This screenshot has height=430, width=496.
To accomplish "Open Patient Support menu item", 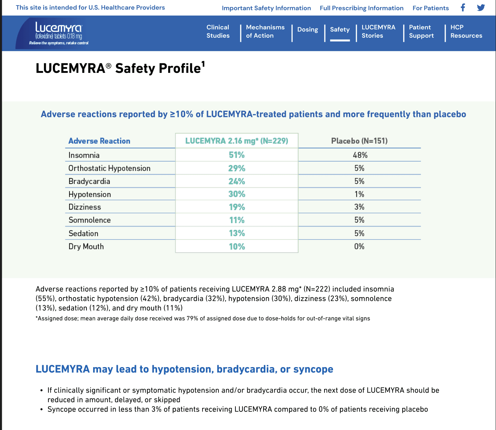I will (421, 31).
